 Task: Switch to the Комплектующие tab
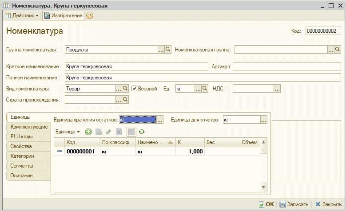pyautogui.click(x=29, y=127)
